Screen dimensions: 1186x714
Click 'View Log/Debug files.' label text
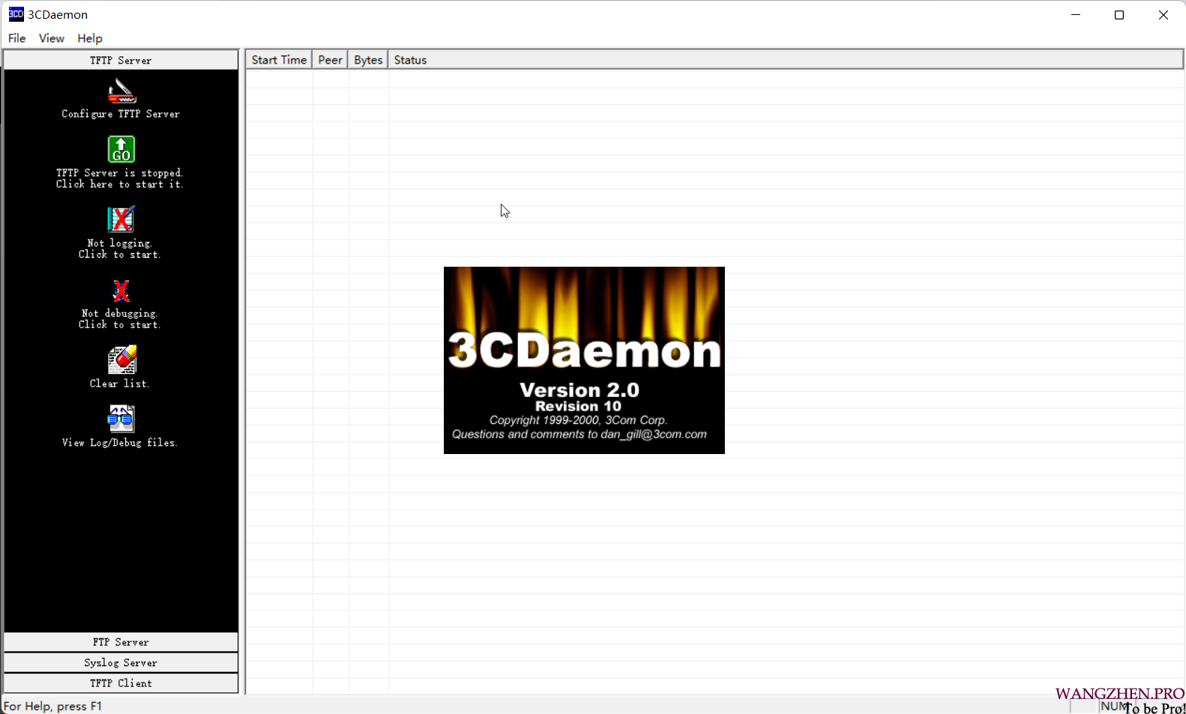120,443
